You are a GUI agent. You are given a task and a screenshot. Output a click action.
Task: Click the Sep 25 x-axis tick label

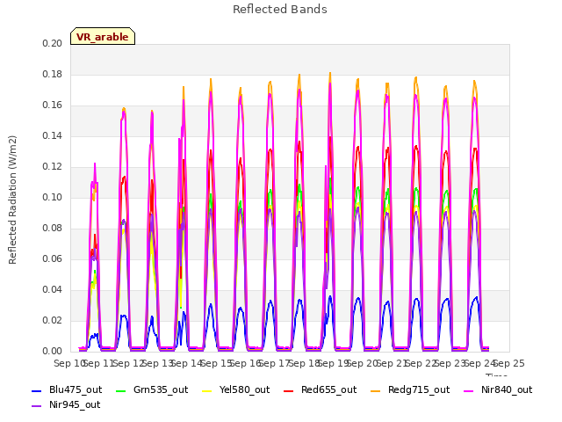click(x=509, y=364)
